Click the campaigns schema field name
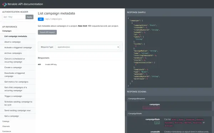214x133 pixels. click(x=154, y=104)
